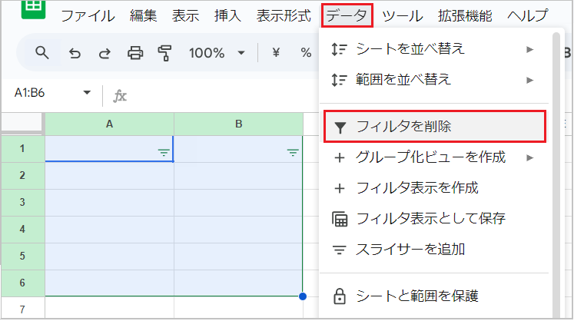Open the 編集 menu
The width and height of the screenshot is (574, 321).
[143, 15]
